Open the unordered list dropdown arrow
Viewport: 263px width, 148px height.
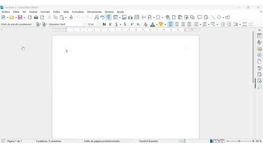pyautogui.click(x=200, y=24)
